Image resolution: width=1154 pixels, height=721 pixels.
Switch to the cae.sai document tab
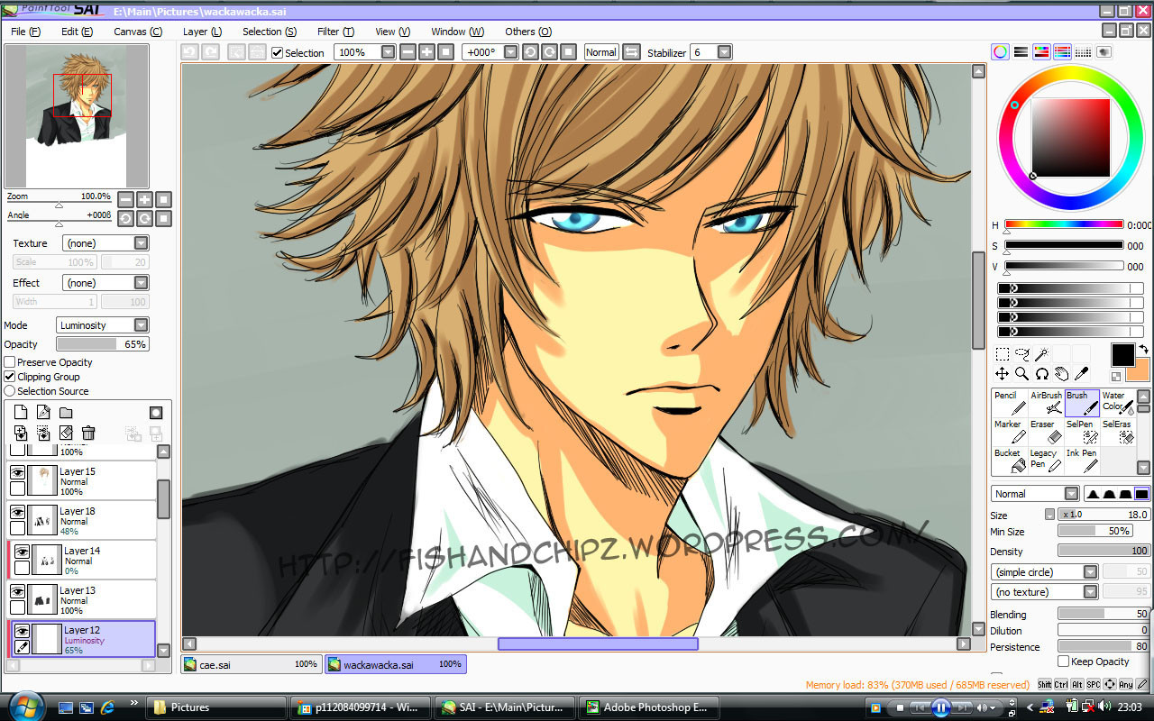(x=251, y=664)
